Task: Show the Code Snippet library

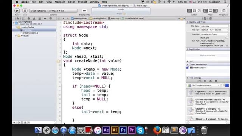Action: click(x=205, y=81)
